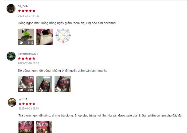Open second tea bag photo by tranthihamy0201
187x133 pixels.
pos(44,84)
